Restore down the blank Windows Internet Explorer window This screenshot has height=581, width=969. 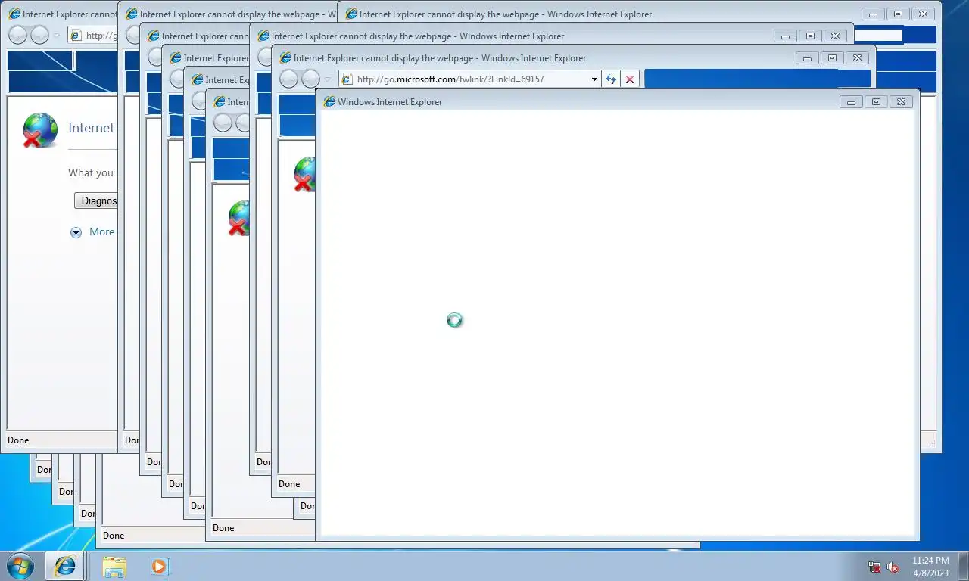click(x=876, y=101)
